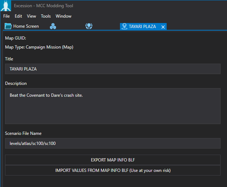Open the Home Screen folder icon

[x=8, y=26]
